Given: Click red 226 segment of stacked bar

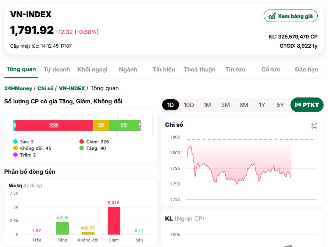Looking at the screenshot, I should [x=54, y=125].
